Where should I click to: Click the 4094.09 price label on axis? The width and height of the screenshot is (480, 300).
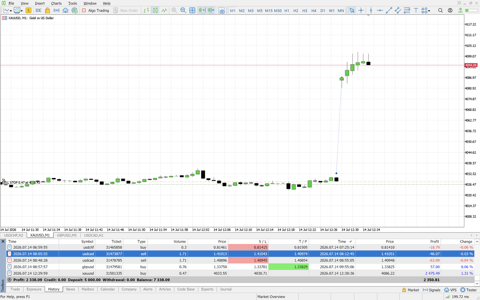(471, 65)
